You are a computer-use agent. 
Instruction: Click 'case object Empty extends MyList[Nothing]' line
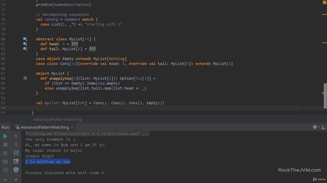click(x=81, y=59)
